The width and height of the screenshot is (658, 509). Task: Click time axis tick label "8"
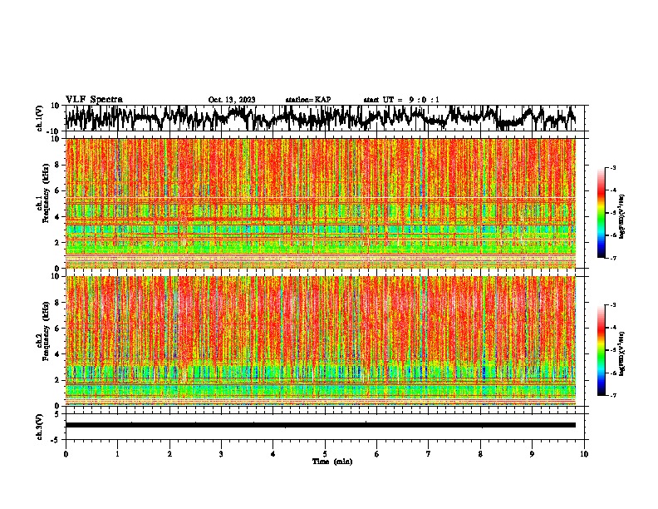click(480, 454)
